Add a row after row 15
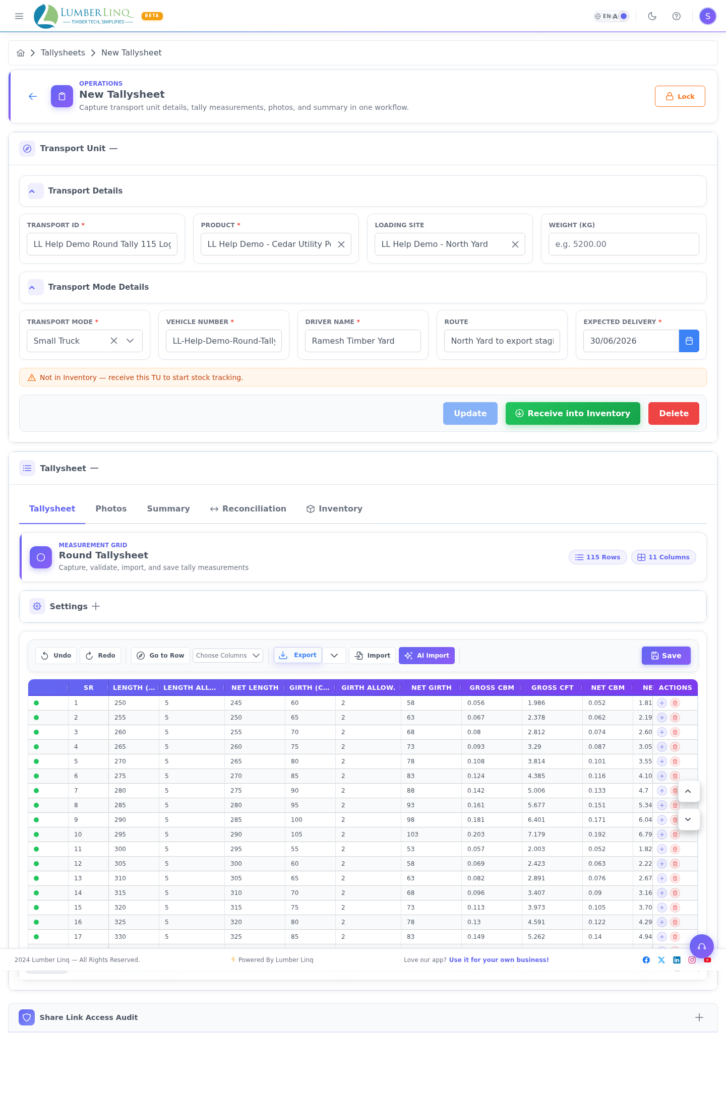The width and height of the screenshot is (726, 1093). pyautogui.click(x=662, y=908)
